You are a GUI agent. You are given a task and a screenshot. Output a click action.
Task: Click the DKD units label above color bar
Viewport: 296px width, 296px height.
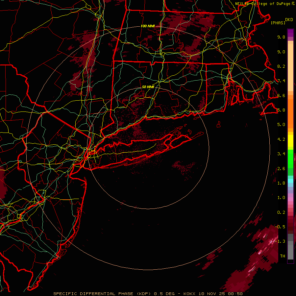[x=289, y=20]
